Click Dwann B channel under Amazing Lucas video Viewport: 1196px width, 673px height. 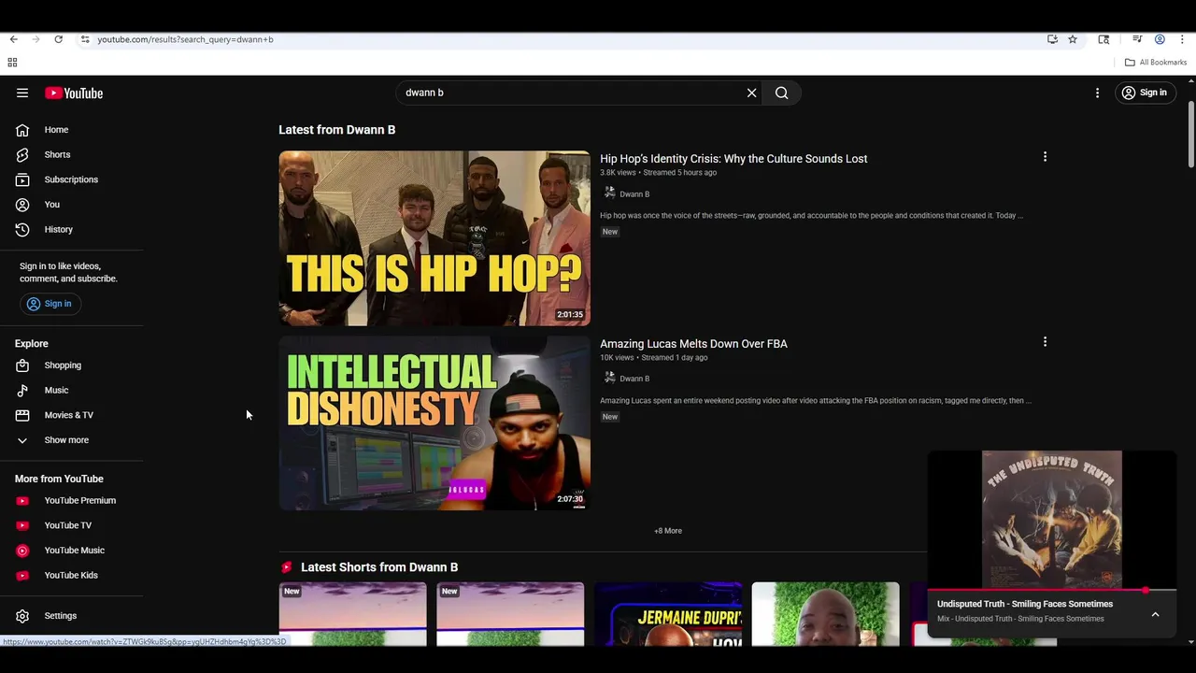[634, 379]
